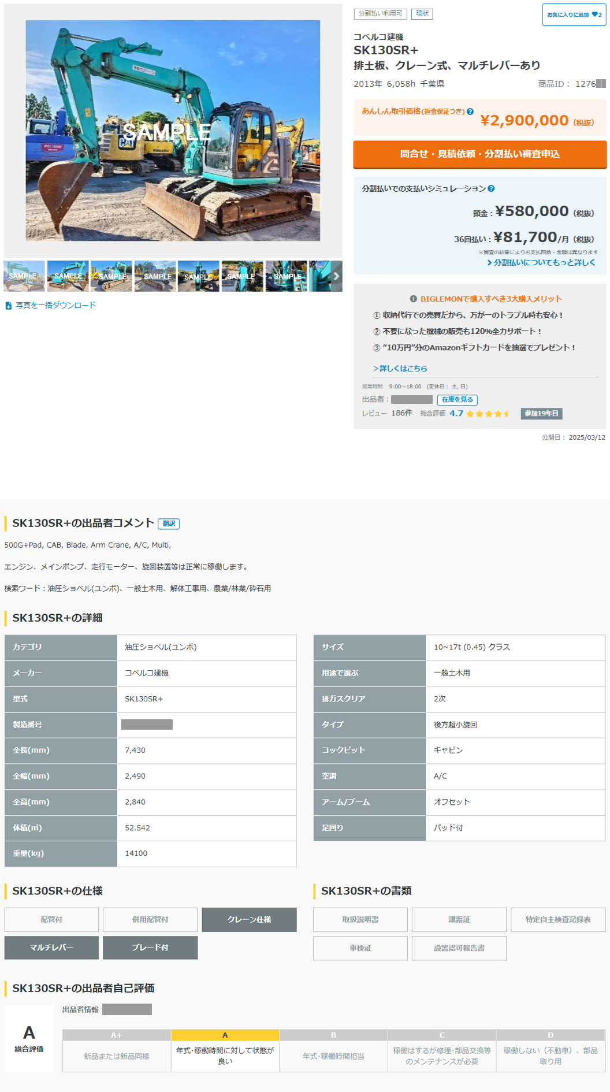Toggle 併用配管付 spec tag
Screen dimensions: 610x1092
coord(150,920)
